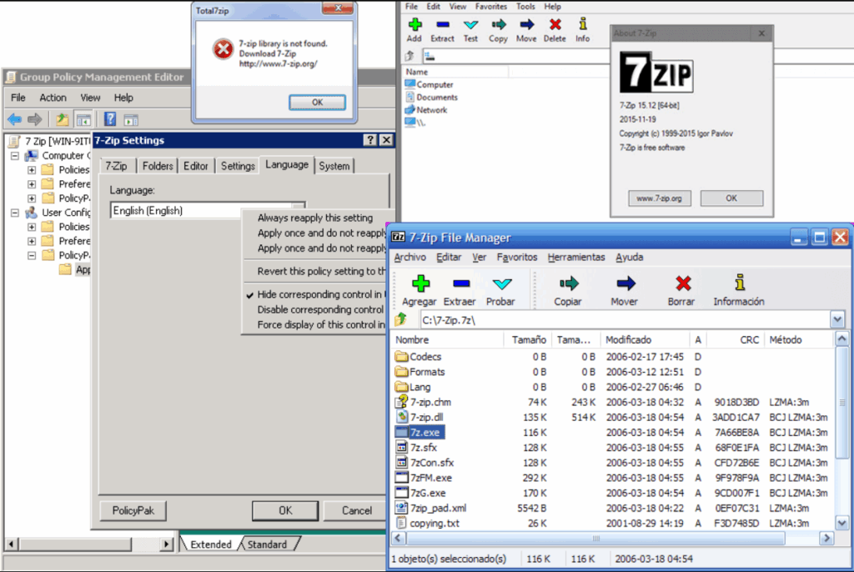This screenshot has width=854, height=572.
Task: Click the Info toolbar icon
Action: tap(583, 24)
